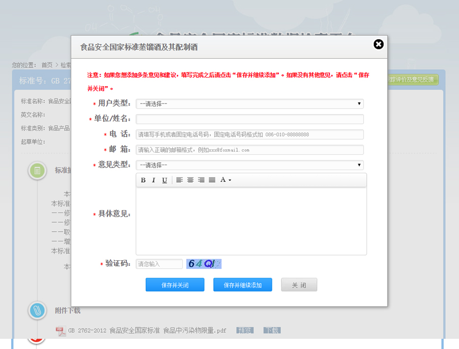Align text right in the editor
This screenshot has width=459, height=349.
point(201,180)
